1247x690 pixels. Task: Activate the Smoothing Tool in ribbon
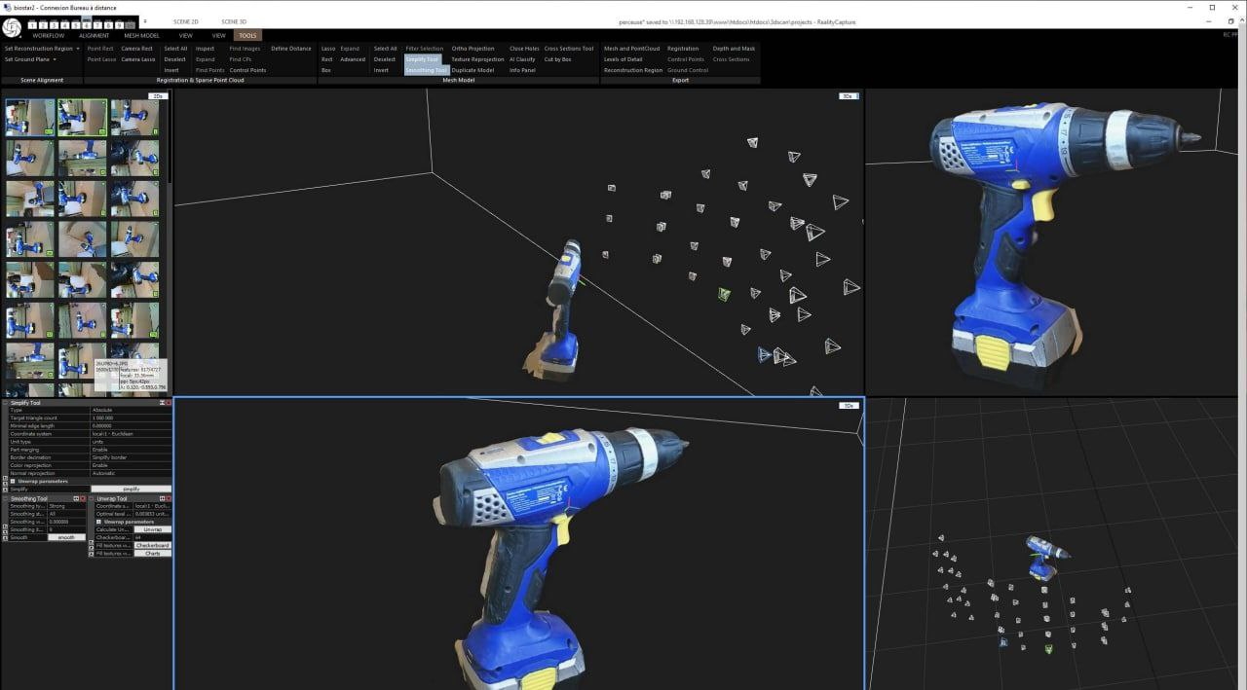[426, 70]
